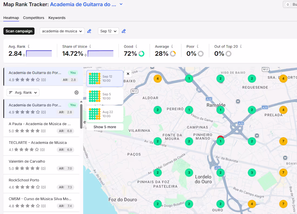Select the Sep 5 10:00 scan thumbnail
The height and width of the screenshot is (214, 297).
click(x=105, y=96)
